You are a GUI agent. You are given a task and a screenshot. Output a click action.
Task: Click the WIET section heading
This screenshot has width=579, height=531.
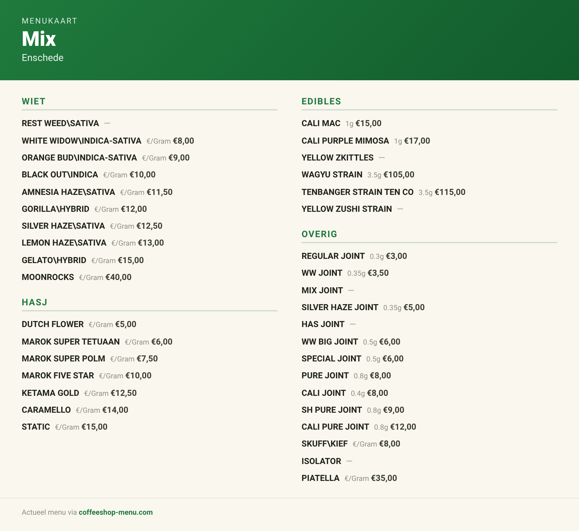[x=33, y=101]
